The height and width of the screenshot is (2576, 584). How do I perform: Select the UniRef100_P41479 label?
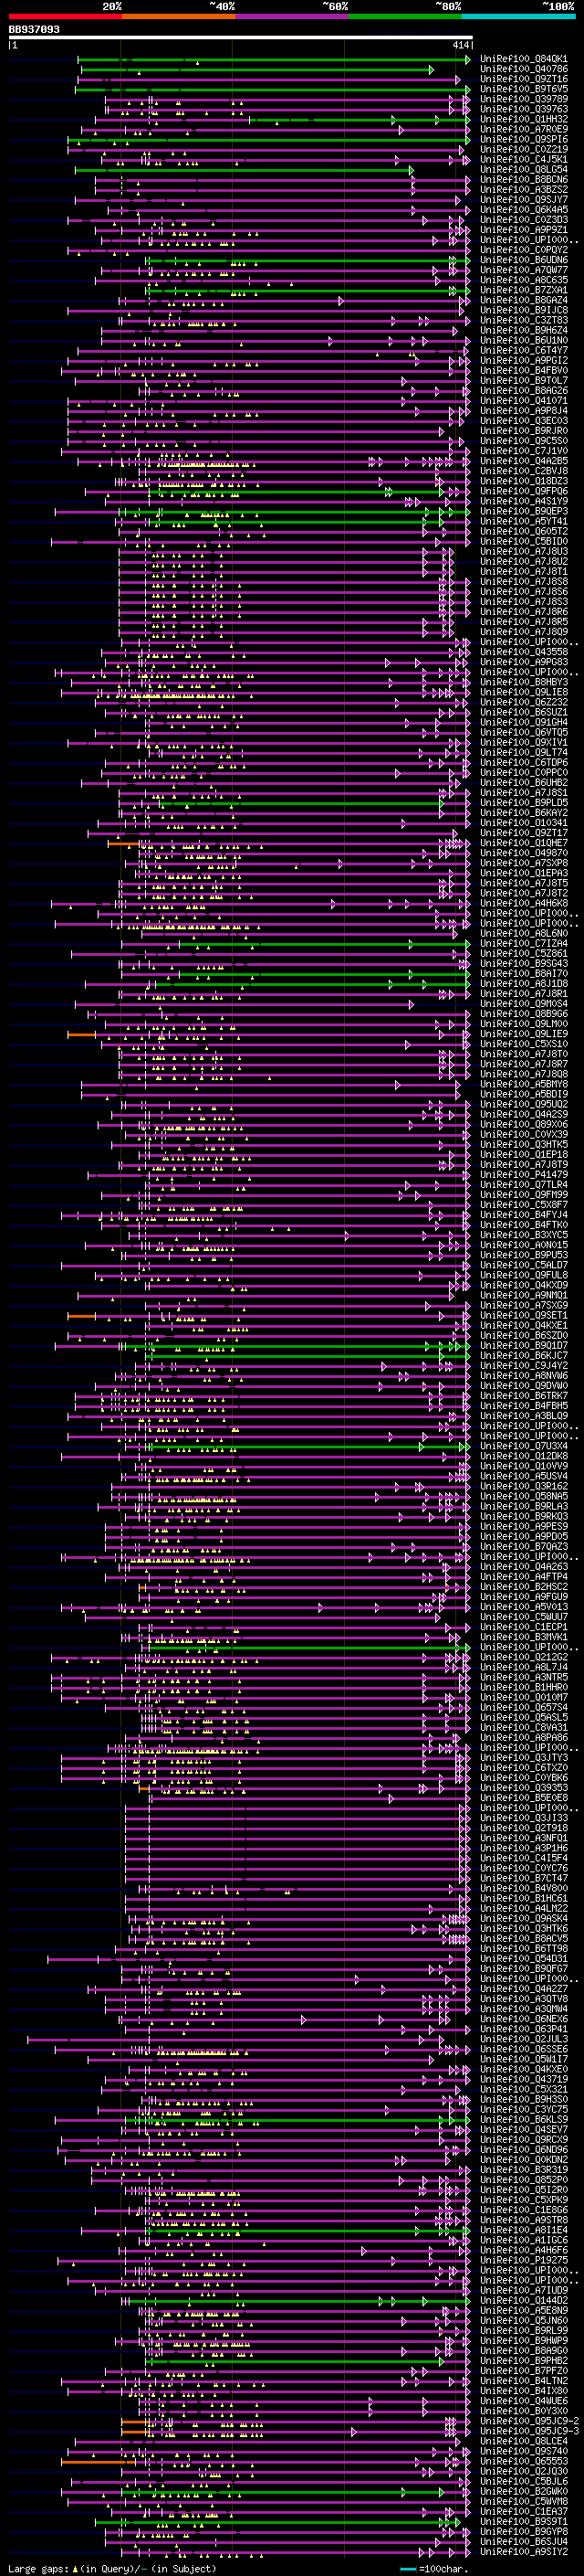point(524,1175)
